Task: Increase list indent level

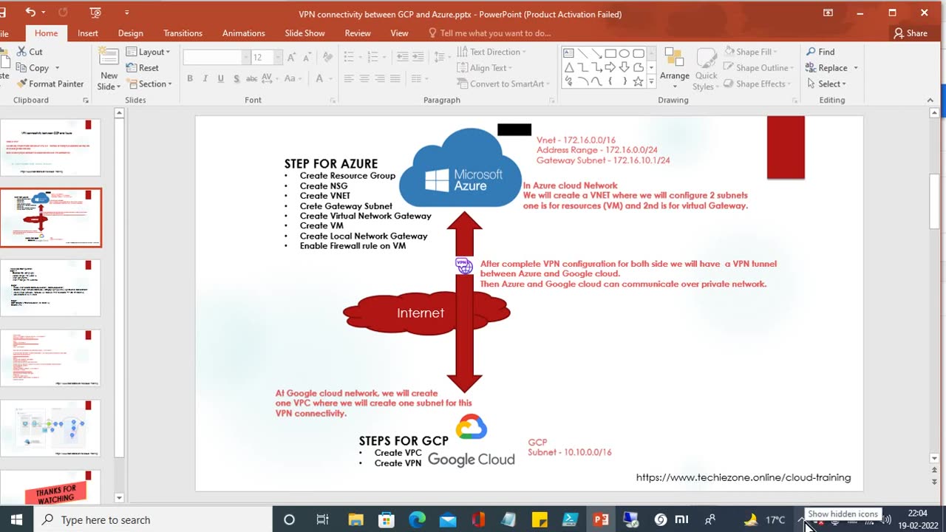Action: coord(419,57)
